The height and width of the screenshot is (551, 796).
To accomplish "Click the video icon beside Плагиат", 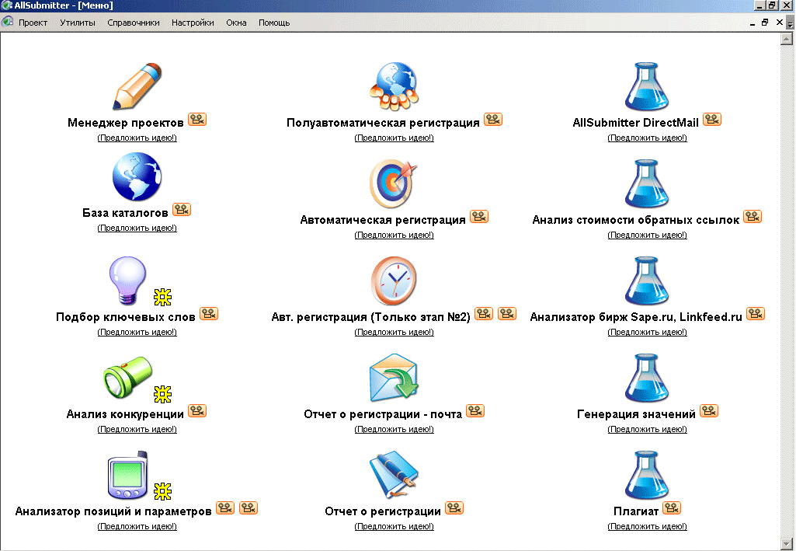I will pyautogui.click(x=672, y=507).
